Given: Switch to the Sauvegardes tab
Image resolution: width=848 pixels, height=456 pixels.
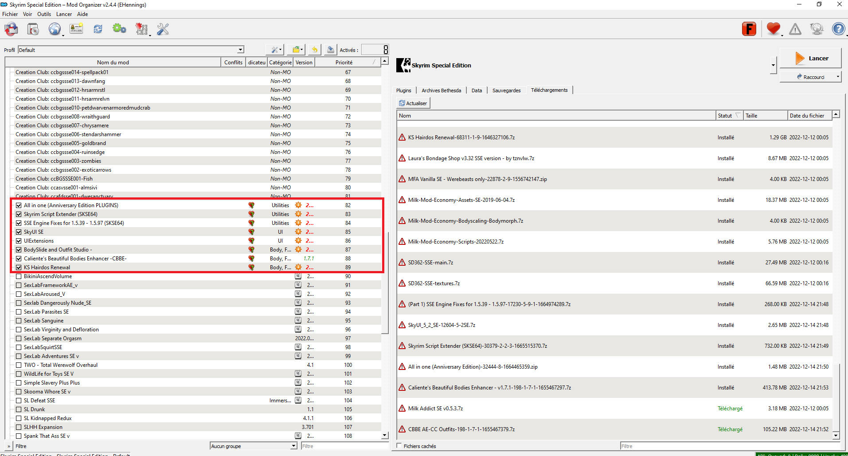Looking at the screenshot, I should tap(506, 90).
